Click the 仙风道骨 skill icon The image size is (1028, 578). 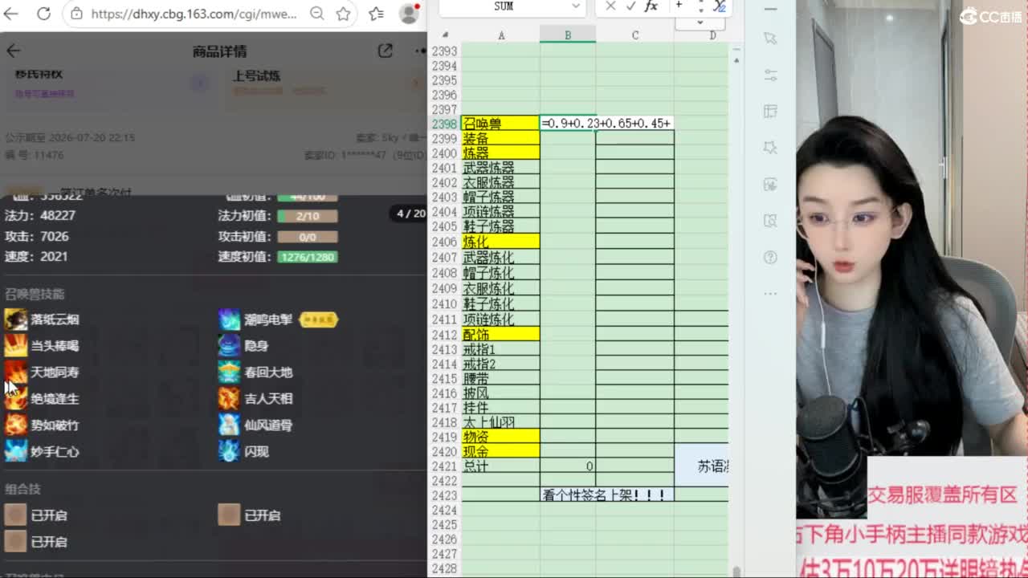pyautogui.click(x=230, y=425)
